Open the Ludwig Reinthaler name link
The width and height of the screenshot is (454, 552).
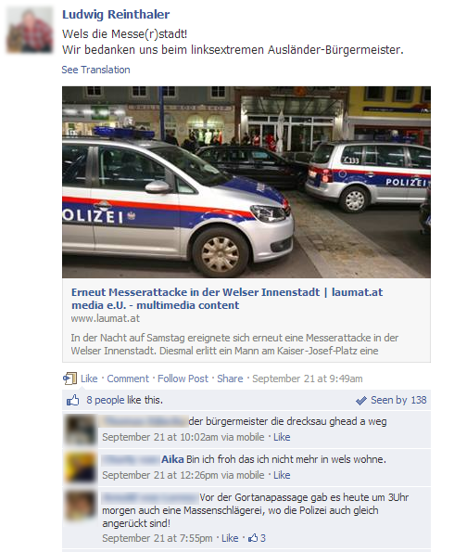(x=116, y=15)
